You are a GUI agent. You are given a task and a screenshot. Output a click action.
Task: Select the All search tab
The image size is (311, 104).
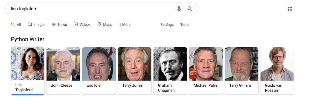tap(16, 25)
